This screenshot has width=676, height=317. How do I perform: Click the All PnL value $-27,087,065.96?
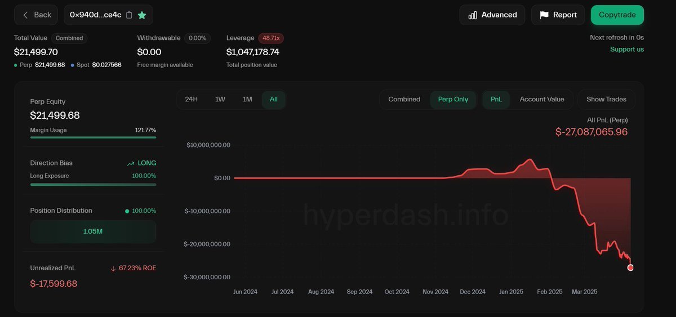click(x=591, y=132)
